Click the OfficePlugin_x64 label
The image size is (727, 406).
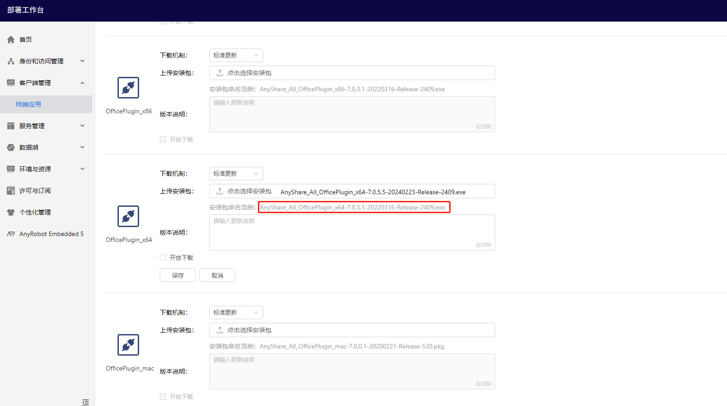(129, 240)
